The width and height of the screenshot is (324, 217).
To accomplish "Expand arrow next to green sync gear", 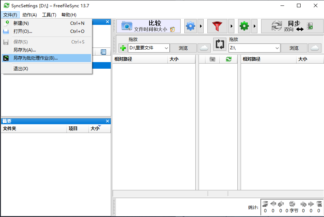I will [x=255, y=26].
